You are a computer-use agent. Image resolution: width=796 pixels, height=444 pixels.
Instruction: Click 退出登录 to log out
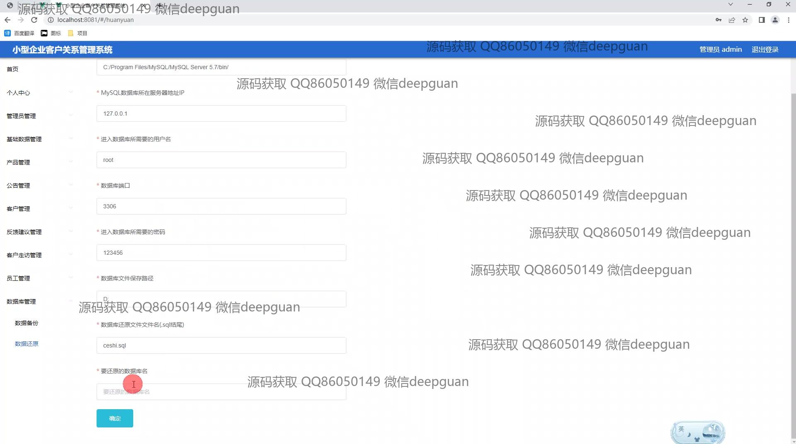[765, 50]
